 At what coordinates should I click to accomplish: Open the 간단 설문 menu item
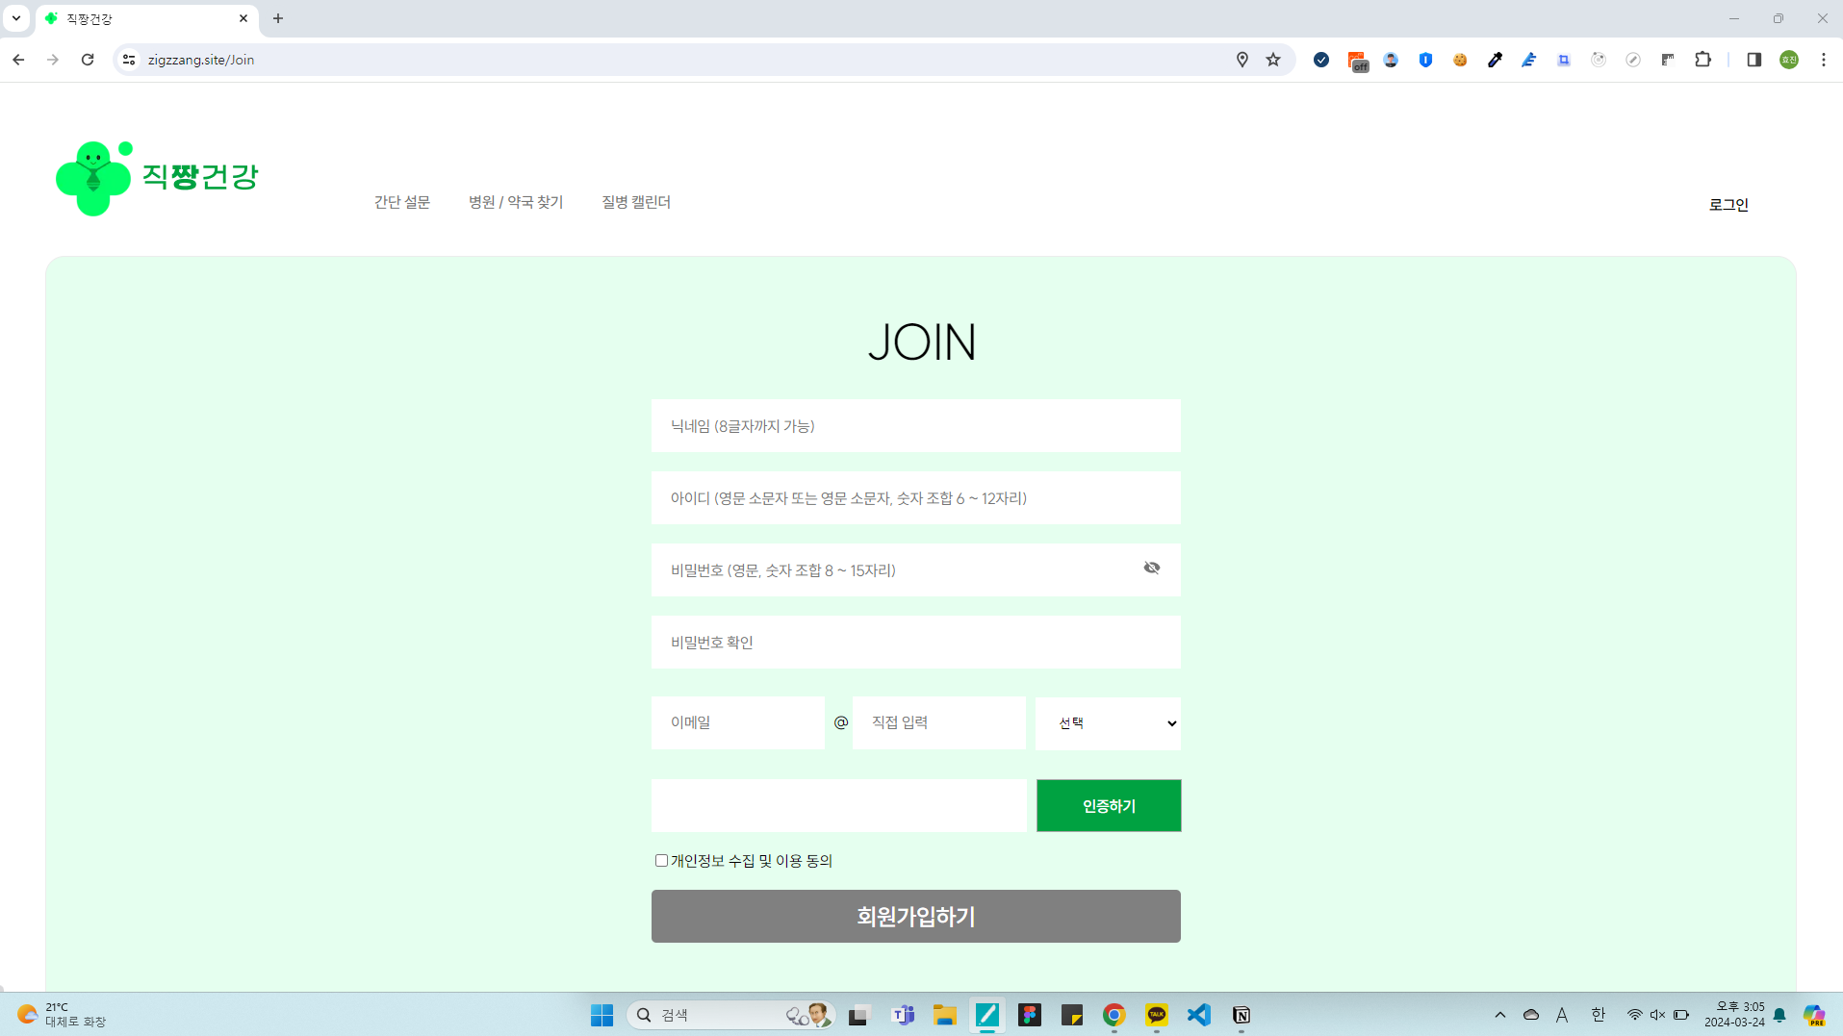[x=401, y=202]
